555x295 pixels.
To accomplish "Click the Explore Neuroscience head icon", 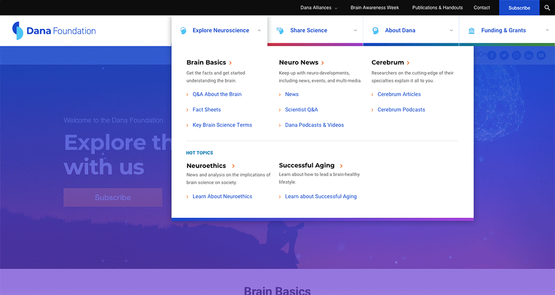I will pos(183,31).
